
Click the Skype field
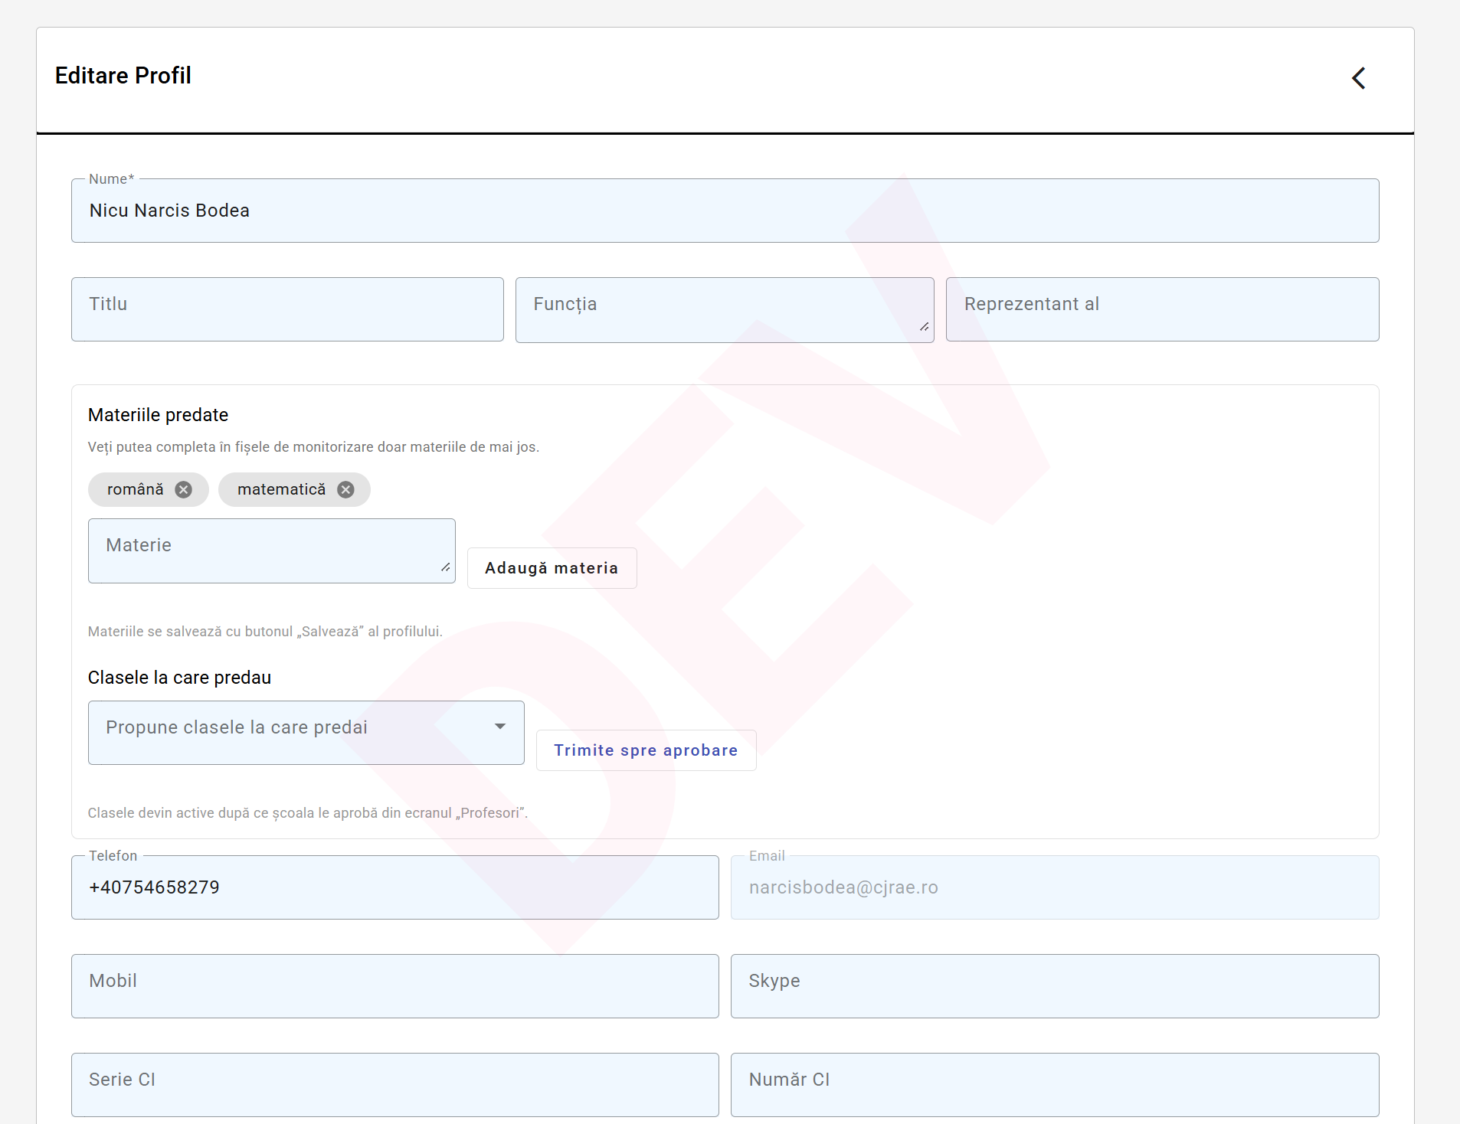click(x=1055, y=986)
